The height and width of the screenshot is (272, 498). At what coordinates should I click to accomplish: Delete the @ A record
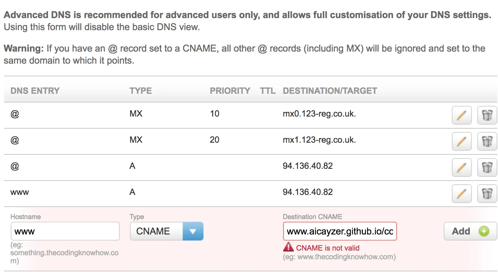tap(487, 167)
